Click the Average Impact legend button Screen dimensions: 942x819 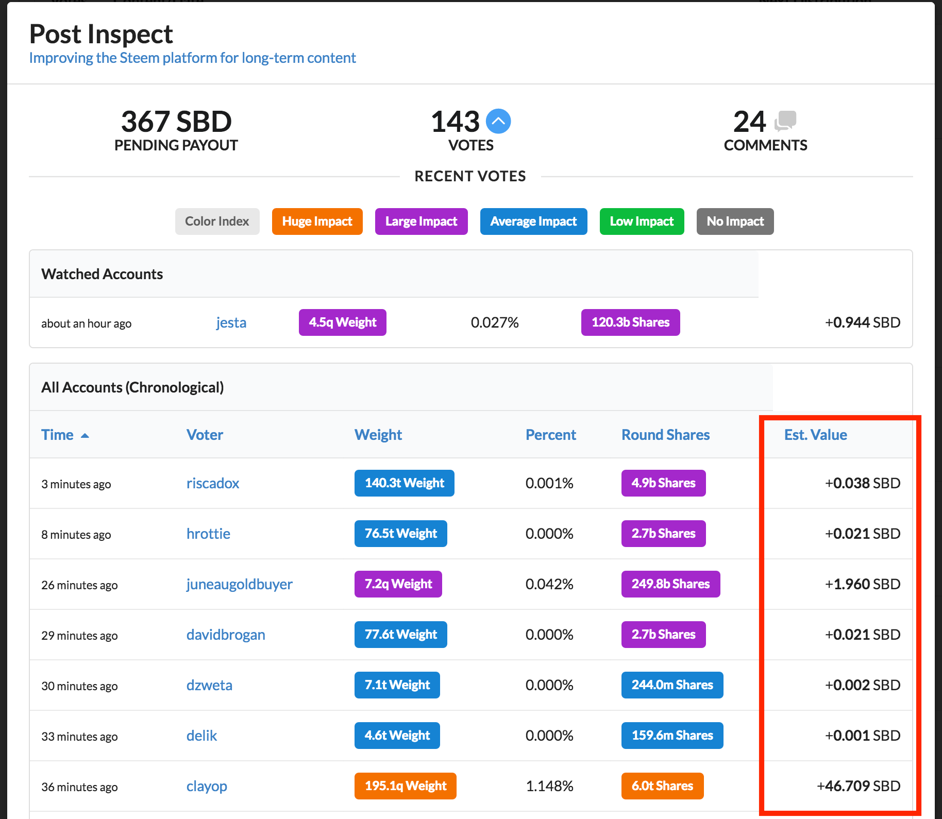tap(533, 221)
